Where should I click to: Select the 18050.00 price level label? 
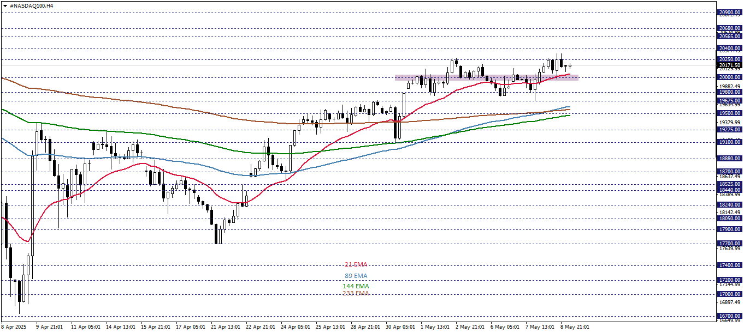coord(730,219)
